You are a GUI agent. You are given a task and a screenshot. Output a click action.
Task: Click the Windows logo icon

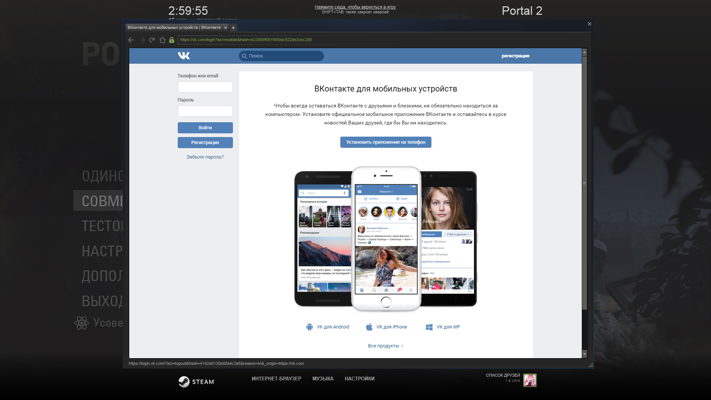(x=429, y=327)
